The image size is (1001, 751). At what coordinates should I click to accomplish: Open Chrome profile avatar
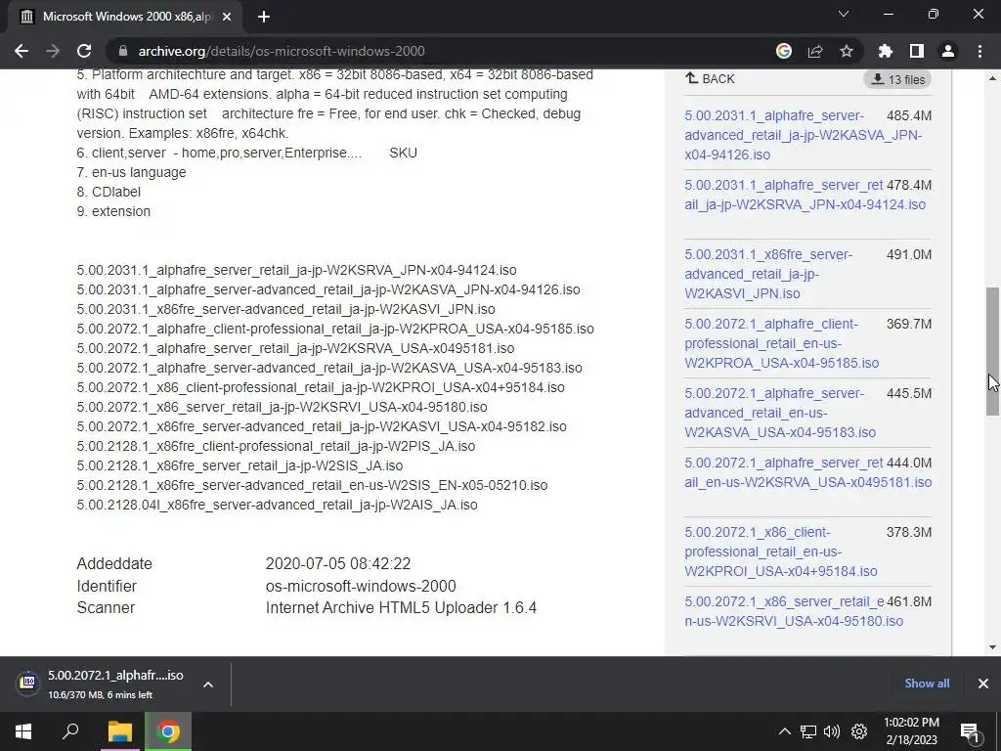[x=948, y=51]
